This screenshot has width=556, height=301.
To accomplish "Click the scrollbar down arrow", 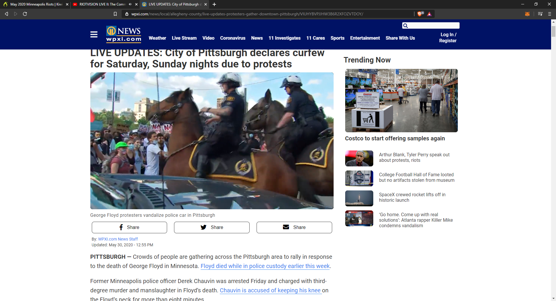I will 553,298.
